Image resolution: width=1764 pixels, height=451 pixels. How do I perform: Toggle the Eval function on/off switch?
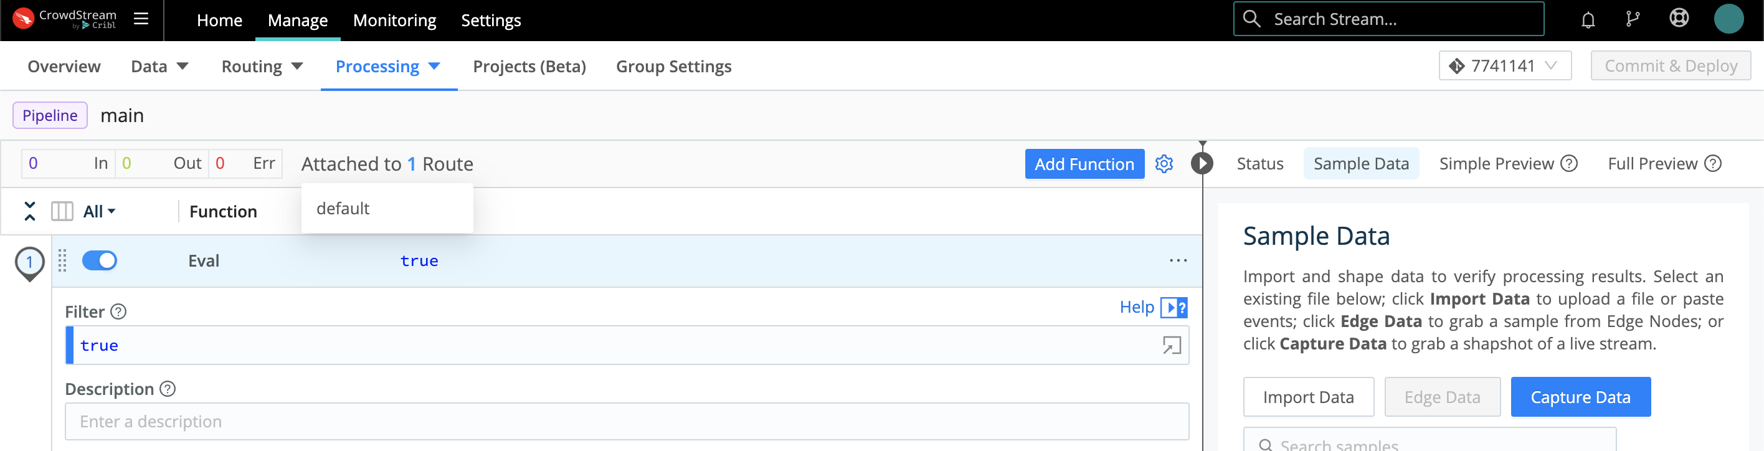coord(99,261)
